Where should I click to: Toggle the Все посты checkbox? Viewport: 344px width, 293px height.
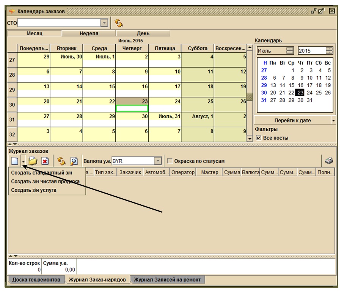[259, 138]
